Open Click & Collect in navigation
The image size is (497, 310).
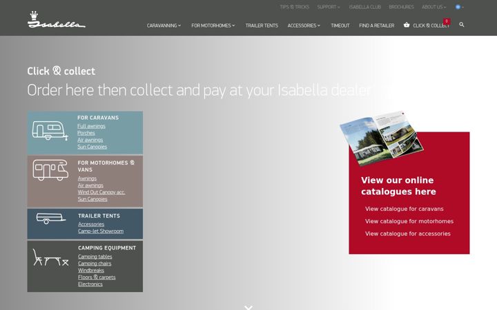pos(431,25)
